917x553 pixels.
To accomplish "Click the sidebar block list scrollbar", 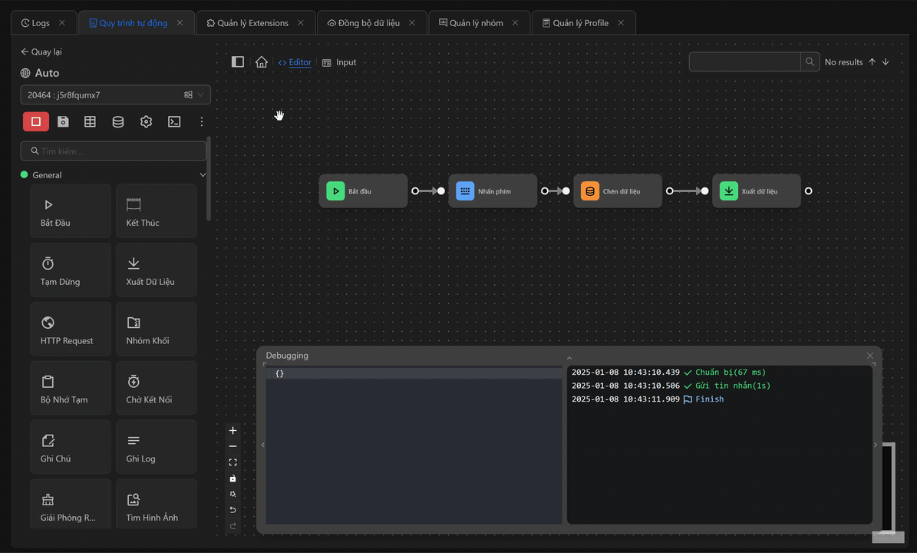I will (x=209, y=178).
